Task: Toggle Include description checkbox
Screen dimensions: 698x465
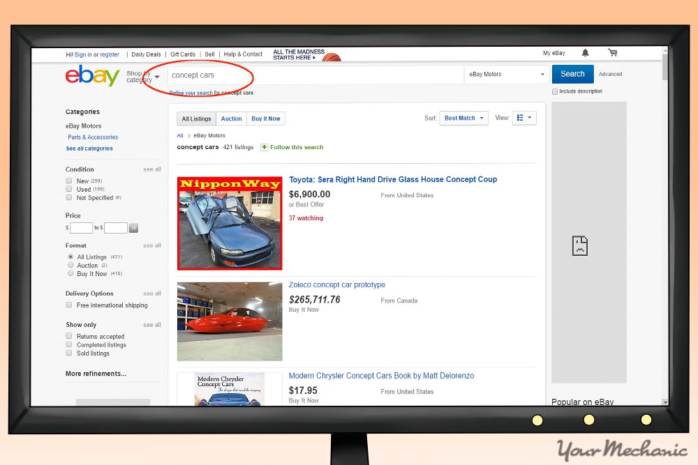Action: (555, 91)
